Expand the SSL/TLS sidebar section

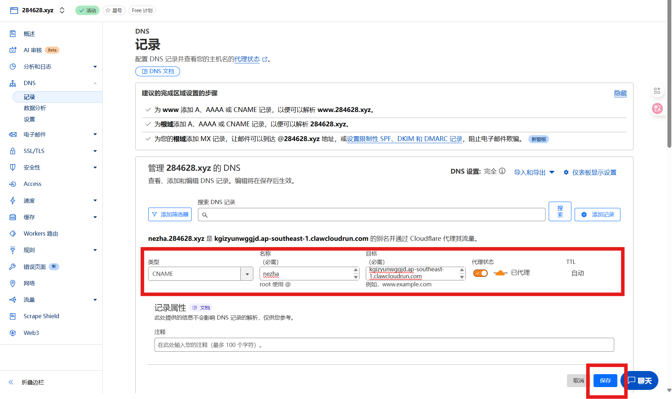click(95, 151)
